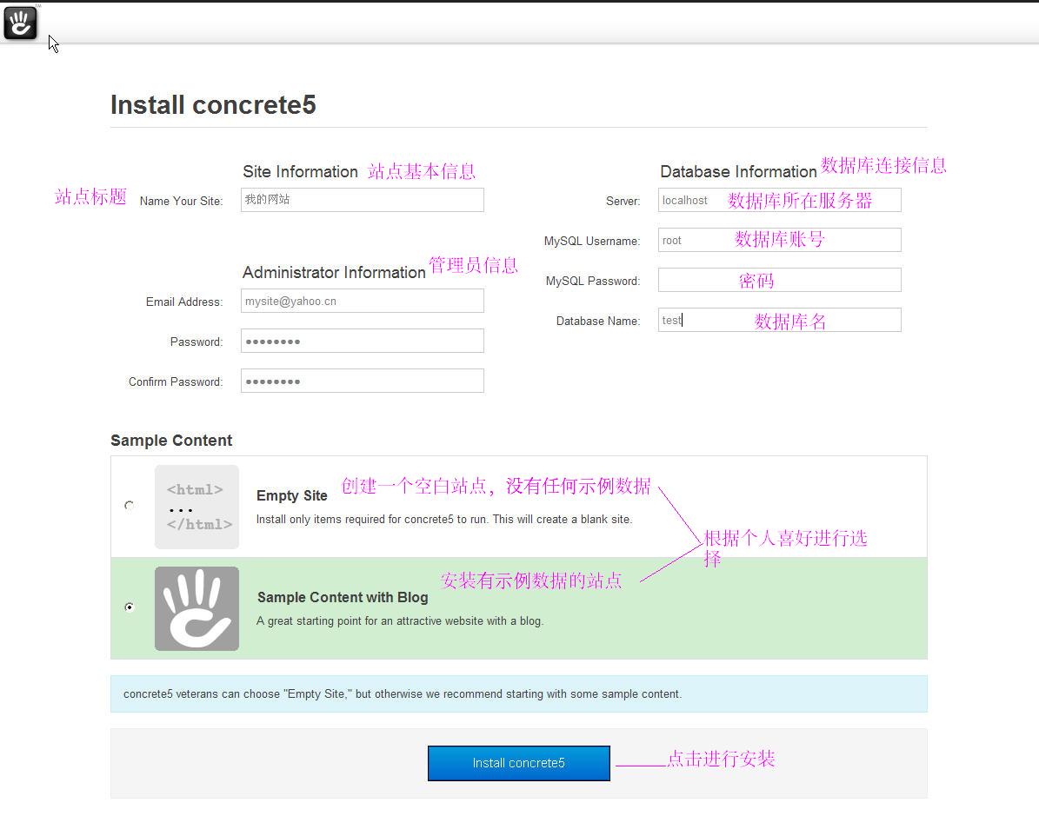Click the Database Name label
Image resolution: width=1039 pixels, height=816 pixels.
597,322
